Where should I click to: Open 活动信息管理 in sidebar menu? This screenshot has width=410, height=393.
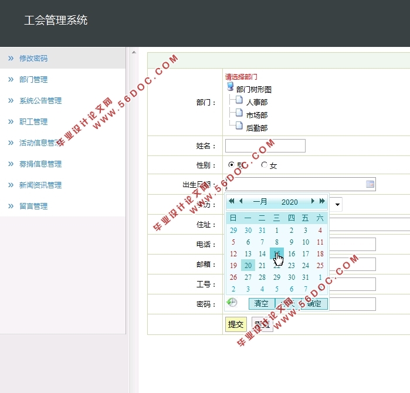tap(40, 143)
